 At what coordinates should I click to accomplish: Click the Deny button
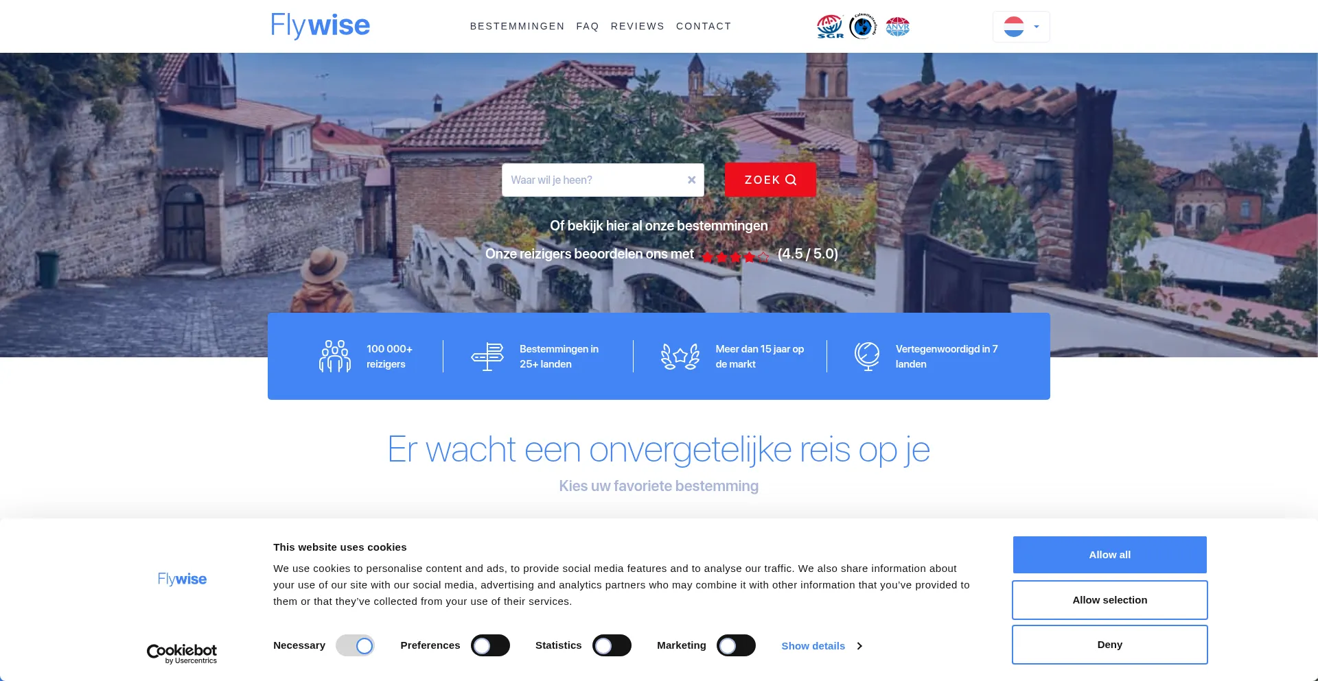point(1109,644)
